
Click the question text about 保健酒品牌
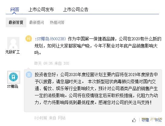point(98,46)
